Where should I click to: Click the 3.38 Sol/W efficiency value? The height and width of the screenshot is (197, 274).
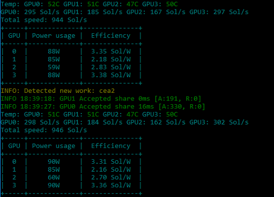point(111,75)
